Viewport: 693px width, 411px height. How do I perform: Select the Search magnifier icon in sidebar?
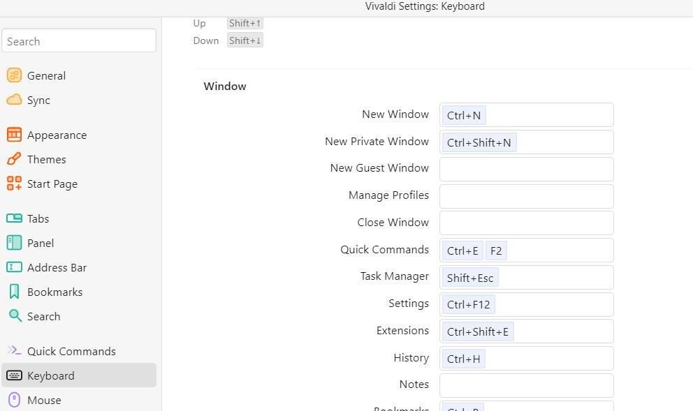[x=13, y=316]
